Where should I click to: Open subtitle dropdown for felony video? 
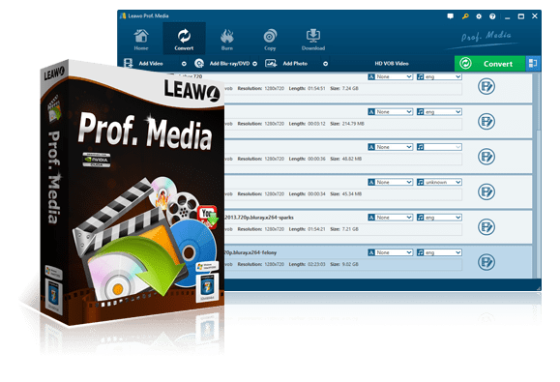[x=391, y=252]
